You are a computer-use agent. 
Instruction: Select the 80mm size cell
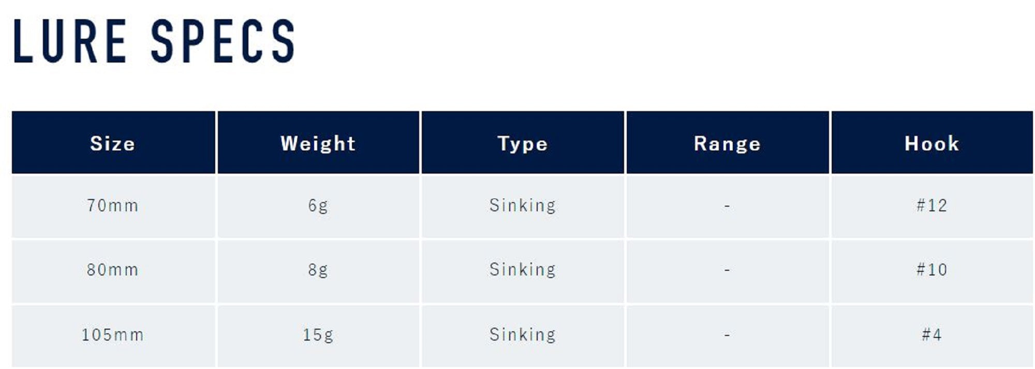[x=113, y=270]
